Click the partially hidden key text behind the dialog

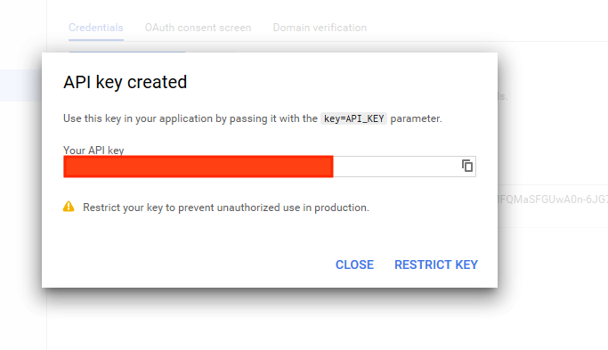553,199
